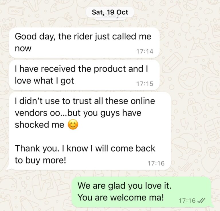Select the "I have received the product" message
The image size is (220, 211).
84,75
